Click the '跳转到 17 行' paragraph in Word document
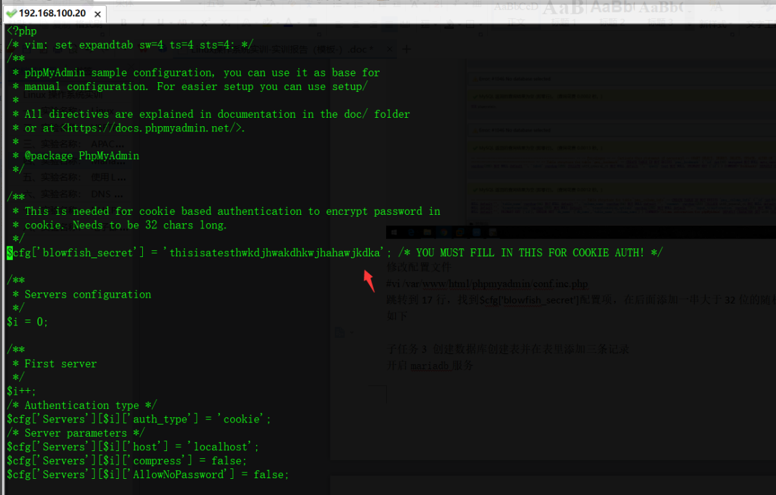The image size is (776, 495). tap(580, 300)
